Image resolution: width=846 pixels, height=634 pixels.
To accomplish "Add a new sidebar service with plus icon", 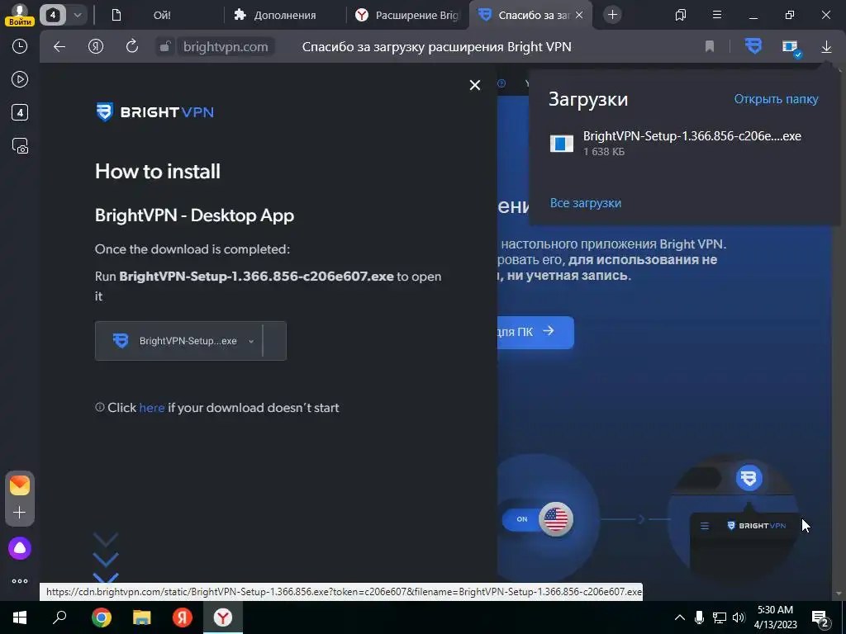I will tap(20, 512).
